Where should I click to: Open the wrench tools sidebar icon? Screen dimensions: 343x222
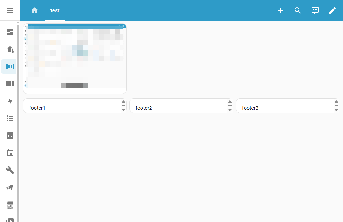point(10,170)
